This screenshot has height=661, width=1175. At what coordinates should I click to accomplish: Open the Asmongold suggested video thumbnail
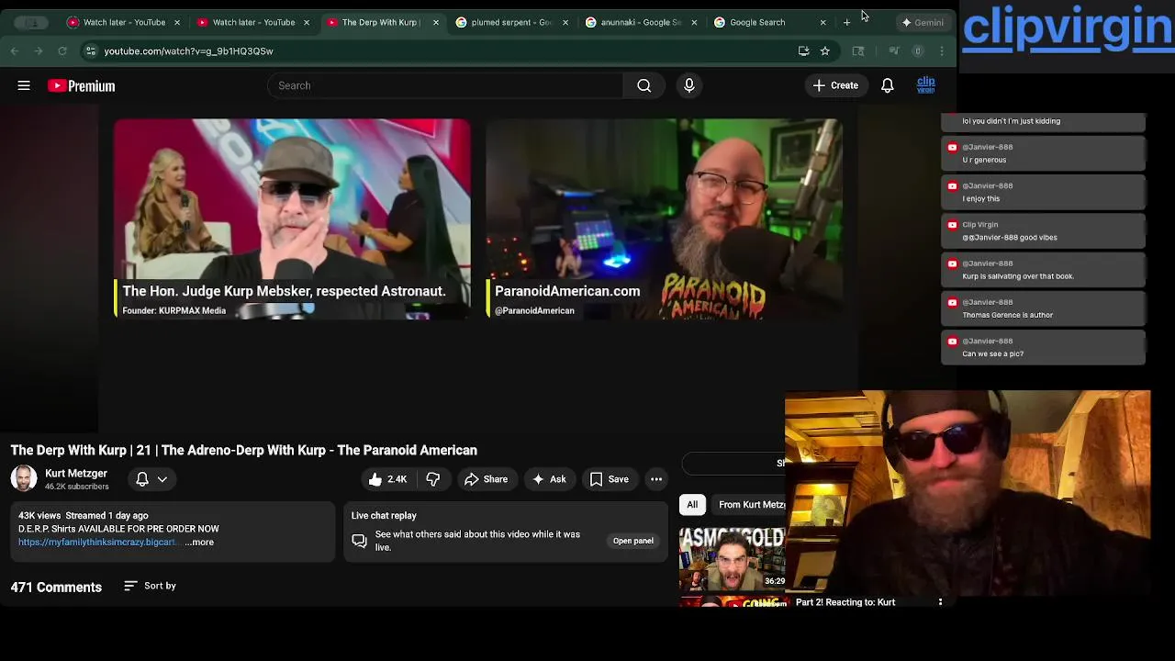(x=733, y=558)
